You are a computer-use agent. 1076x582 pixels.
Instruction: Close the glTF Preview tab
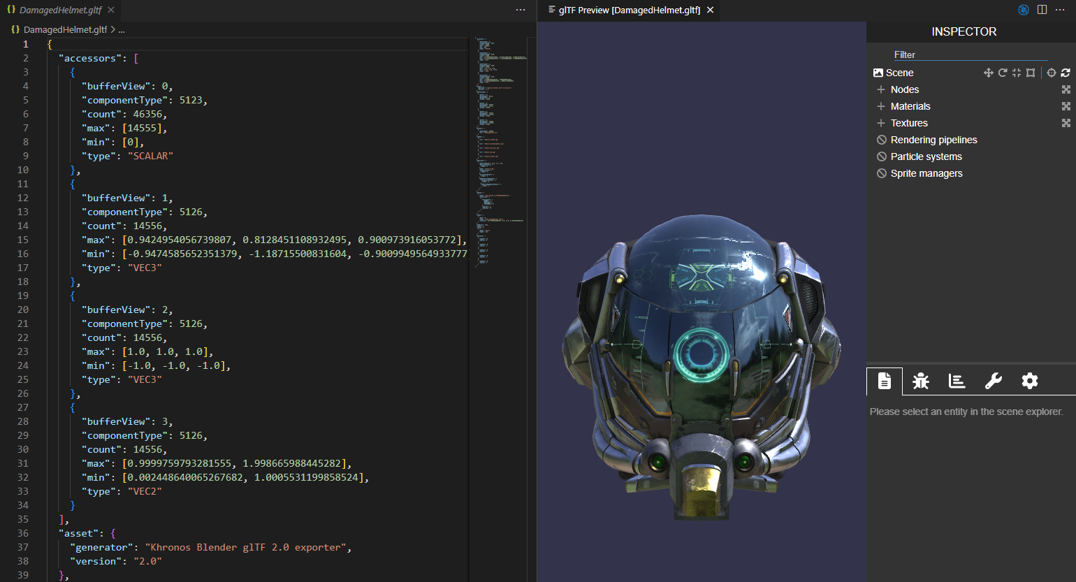click(x=710, y=10)
